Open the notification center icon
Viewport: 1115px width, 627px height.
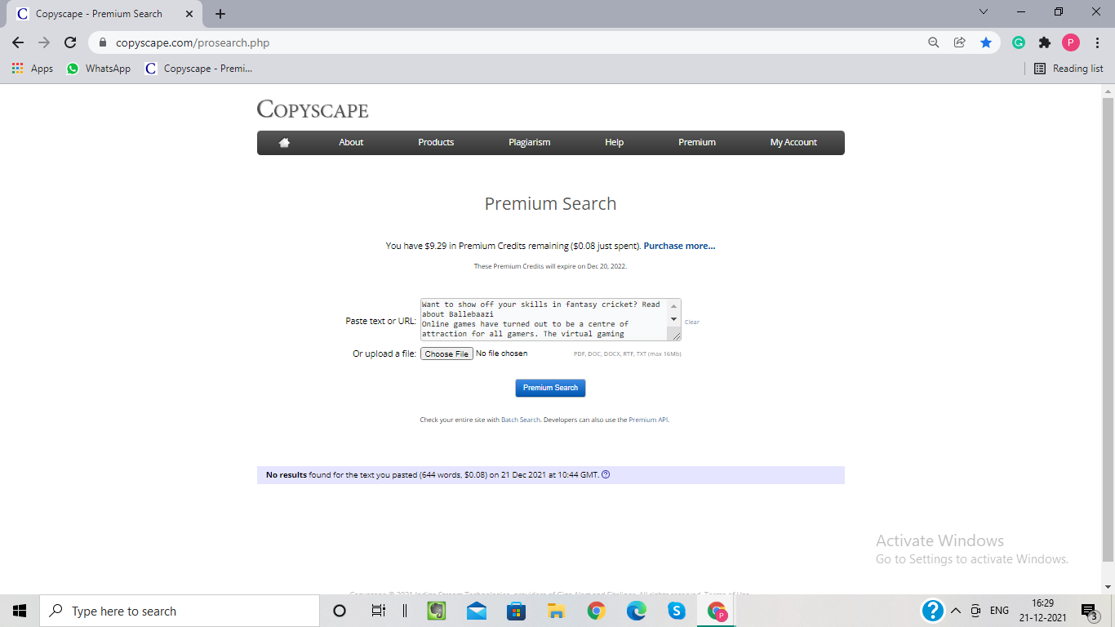[1089, 611]
